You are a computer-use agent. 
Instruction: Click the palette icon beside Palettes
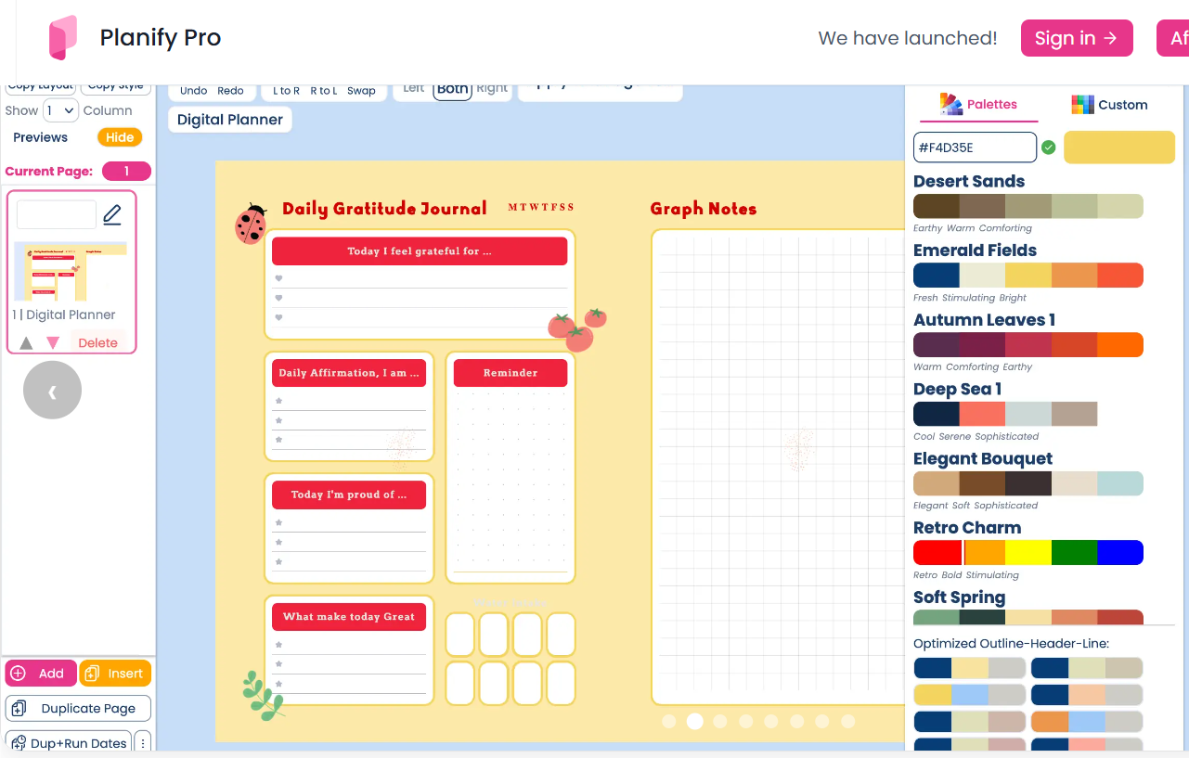(x=950, y=104)
